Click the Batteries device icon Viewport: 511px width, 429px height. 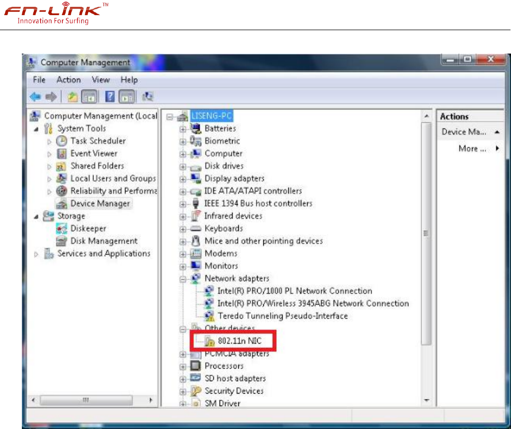tap(196, 128)
